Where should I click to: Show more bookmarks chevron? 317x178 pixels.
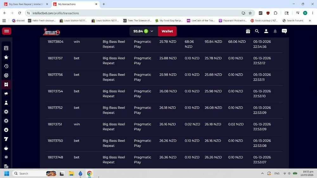tap(310, 21)
